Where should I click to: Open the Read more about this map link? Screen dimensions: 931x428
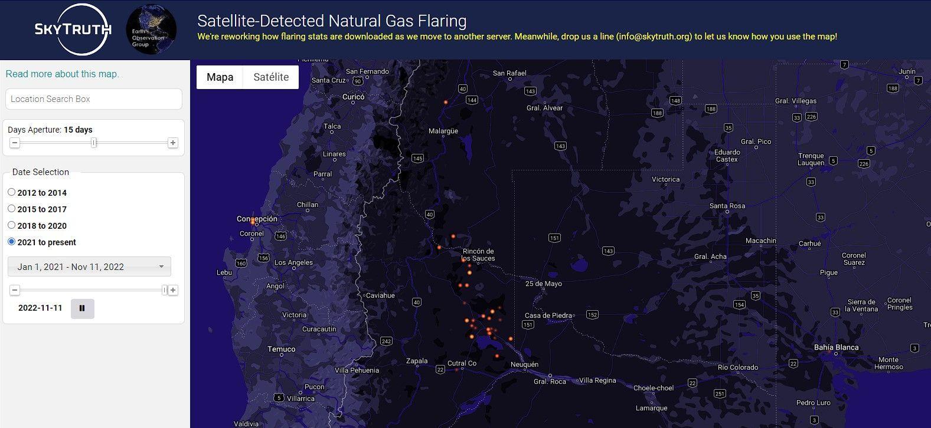click(62, 74)
